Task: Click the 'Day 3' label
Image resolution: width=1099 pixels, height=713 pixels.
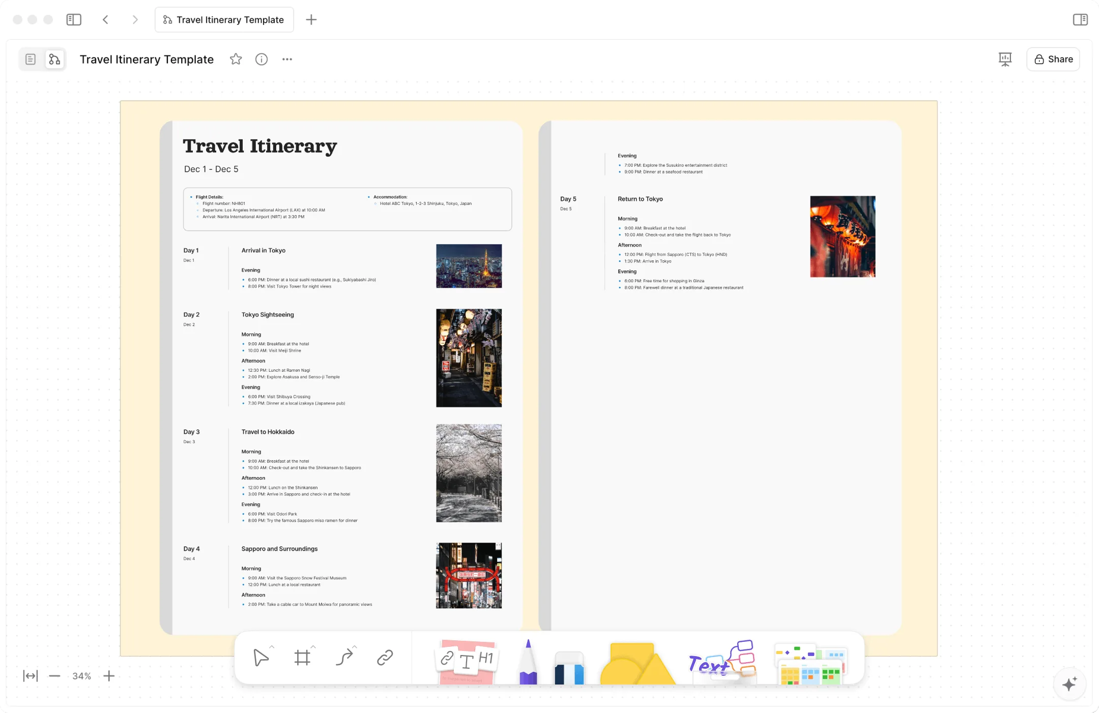Action: [x=191, y=432]
